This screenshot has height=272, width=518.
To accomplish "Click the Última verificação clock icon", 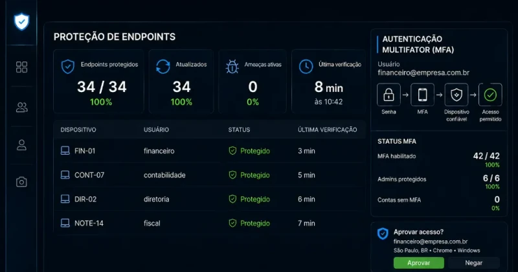I will (306, 67).
